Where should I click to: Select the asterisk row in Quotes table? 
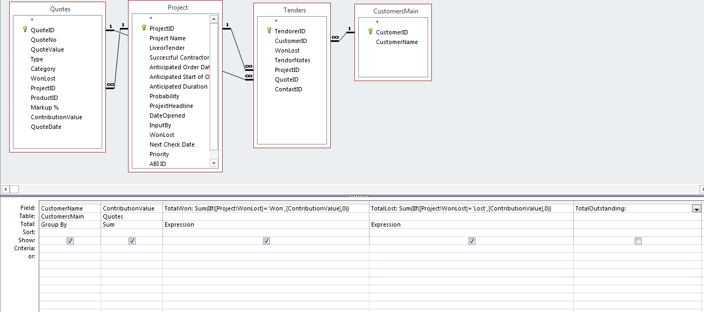pyautogui.click(x=32, y=21)
